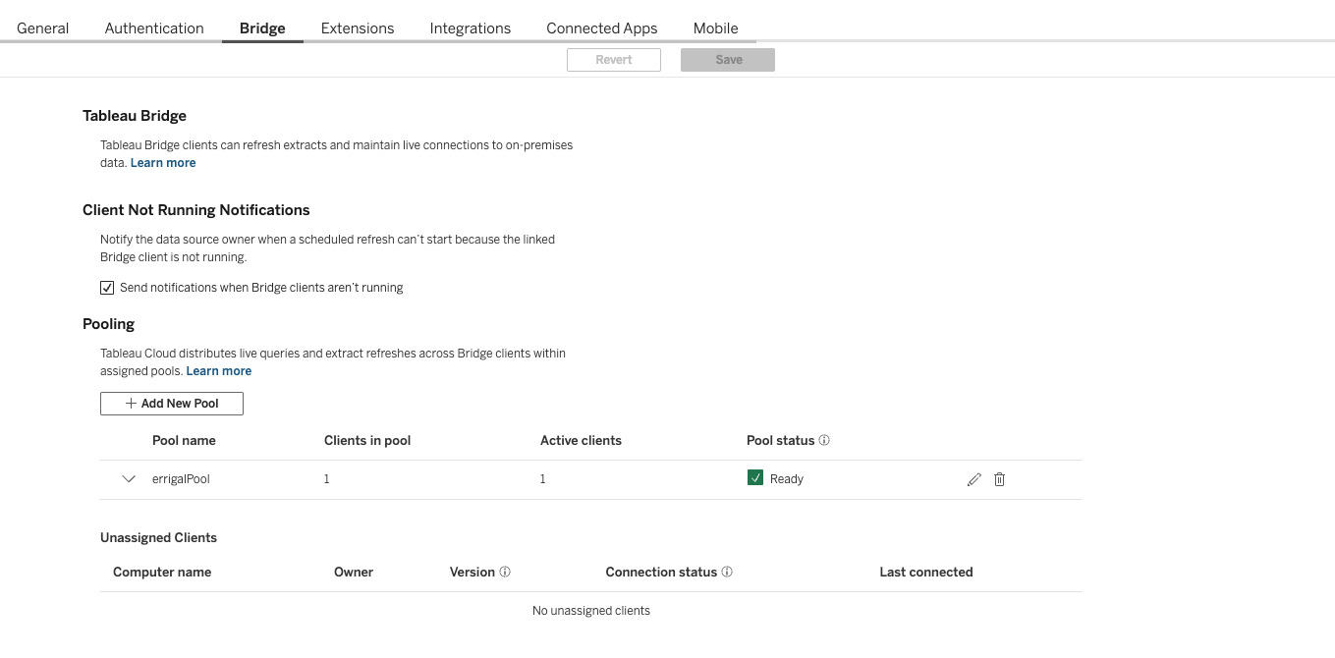1335x658 pixels.
Task: Switch to the Authentication tab
Action: coord(154,28)
